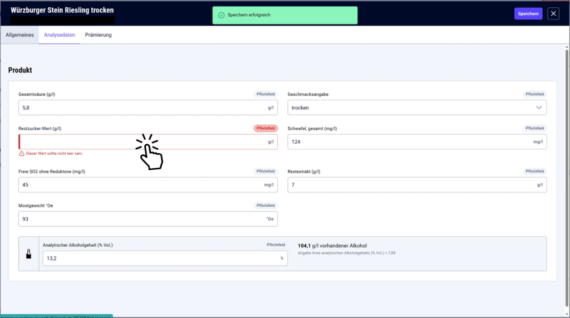Screen dimensions: 570x318
Task: Click the Mostgewicht field with value 93
Action: click(x=148, y=219)
